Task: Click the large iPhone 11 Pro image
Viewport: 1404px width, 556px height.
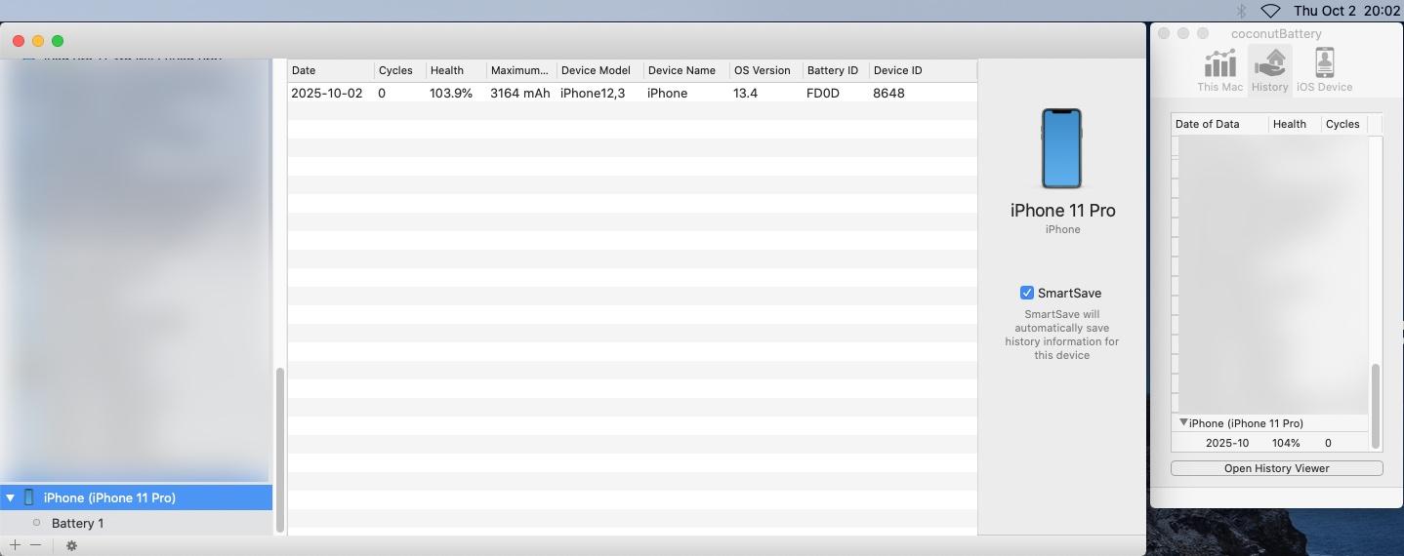Action: click(1061, 148)
